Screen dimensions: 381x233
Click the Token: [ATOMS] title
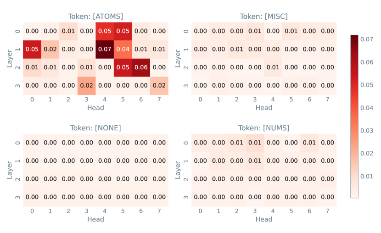(95, 16)
